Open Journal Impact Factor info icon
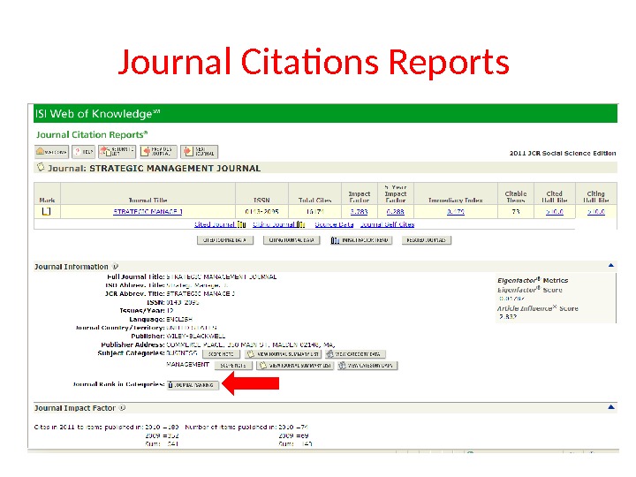The width and height of the screenshot is (636, 477). (x=123, y=407)
